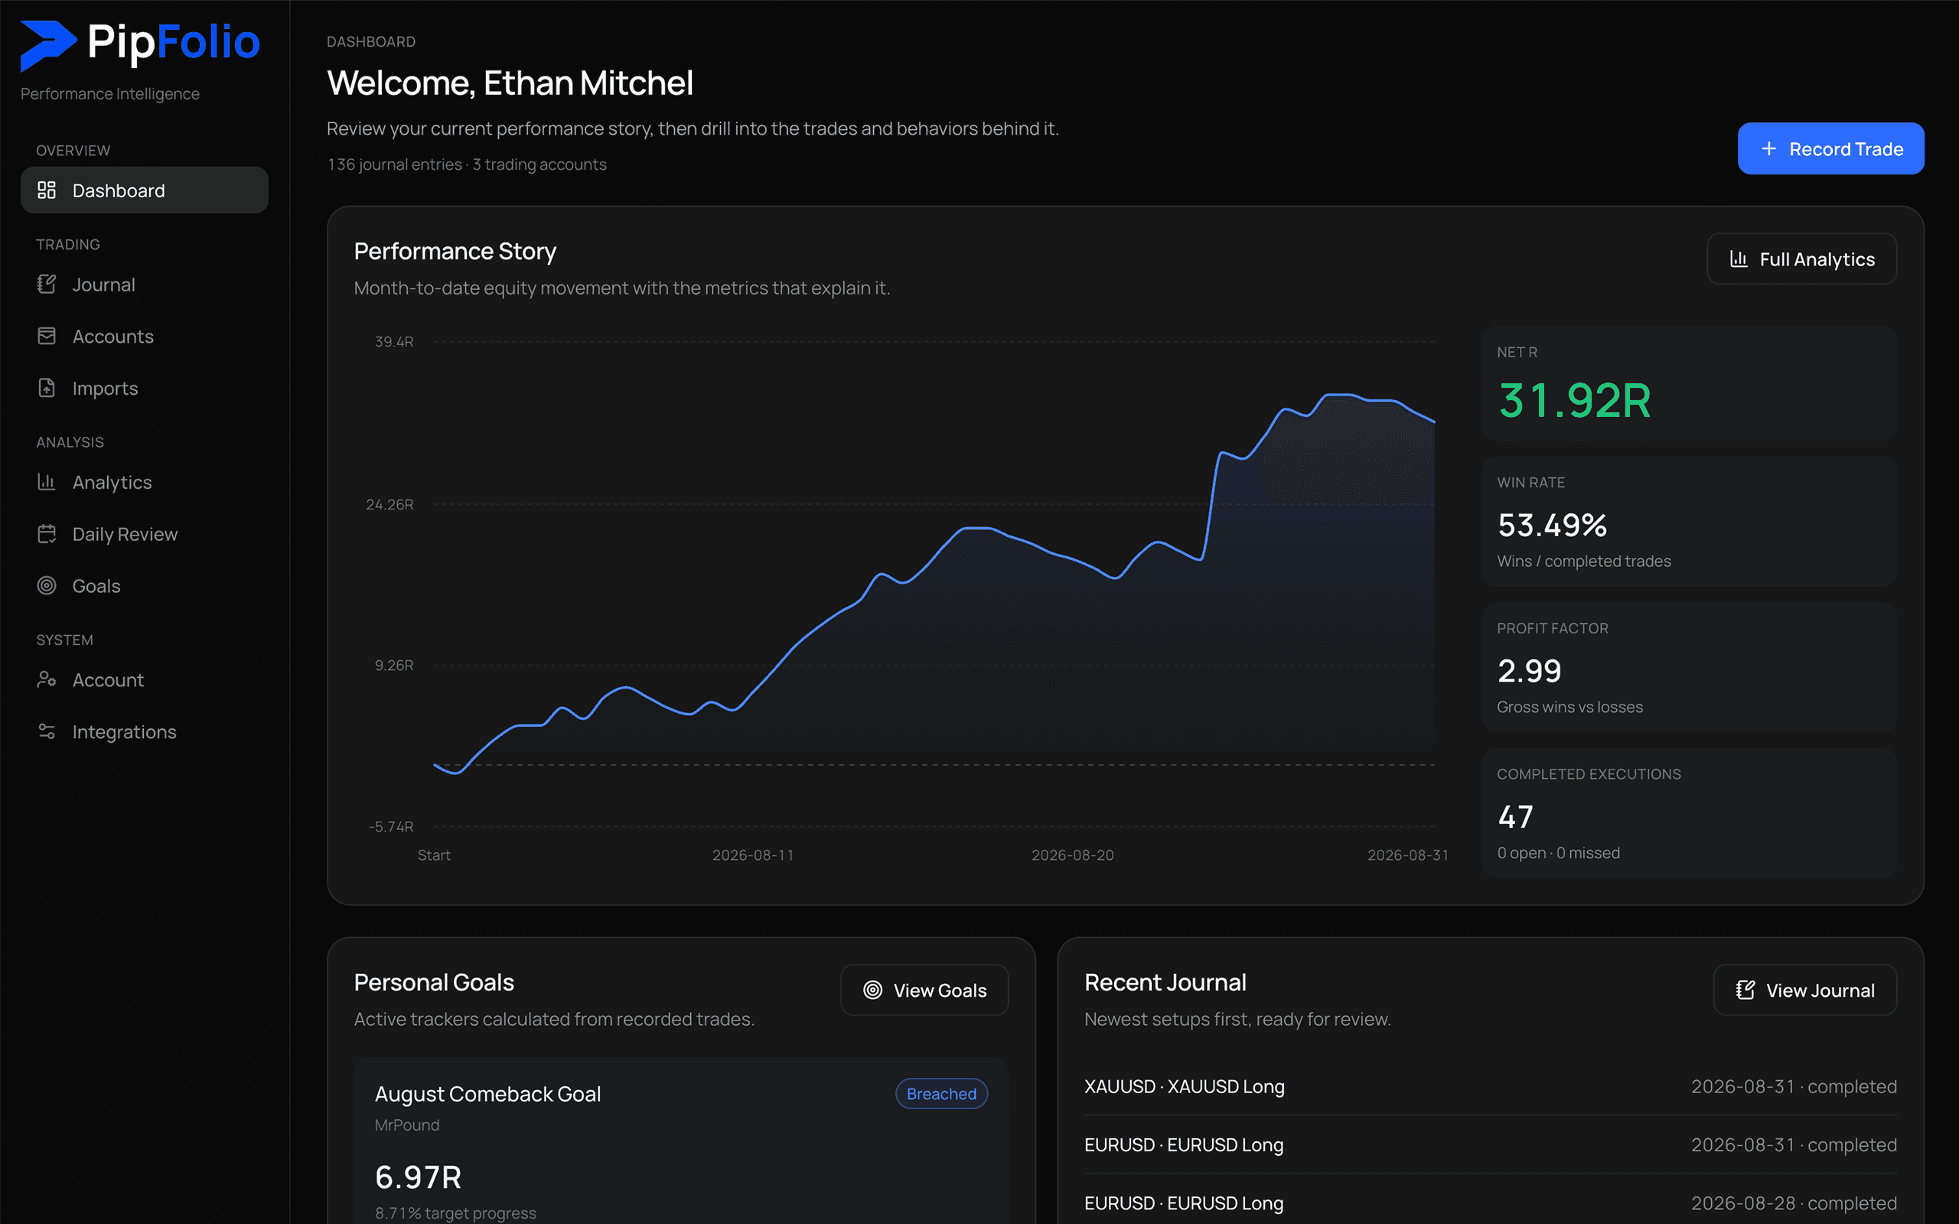This screenshot has height=1224, width=1959.
Task: Click the 0 open · 0 missed text
Action: click(x=1558, y=852)
